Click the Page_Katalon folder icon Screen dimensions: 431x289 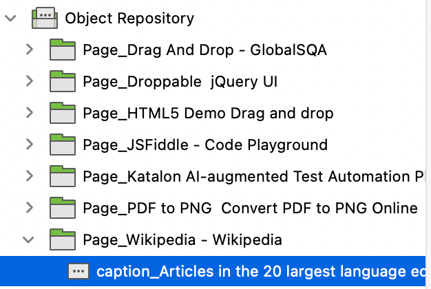[63, 176]
